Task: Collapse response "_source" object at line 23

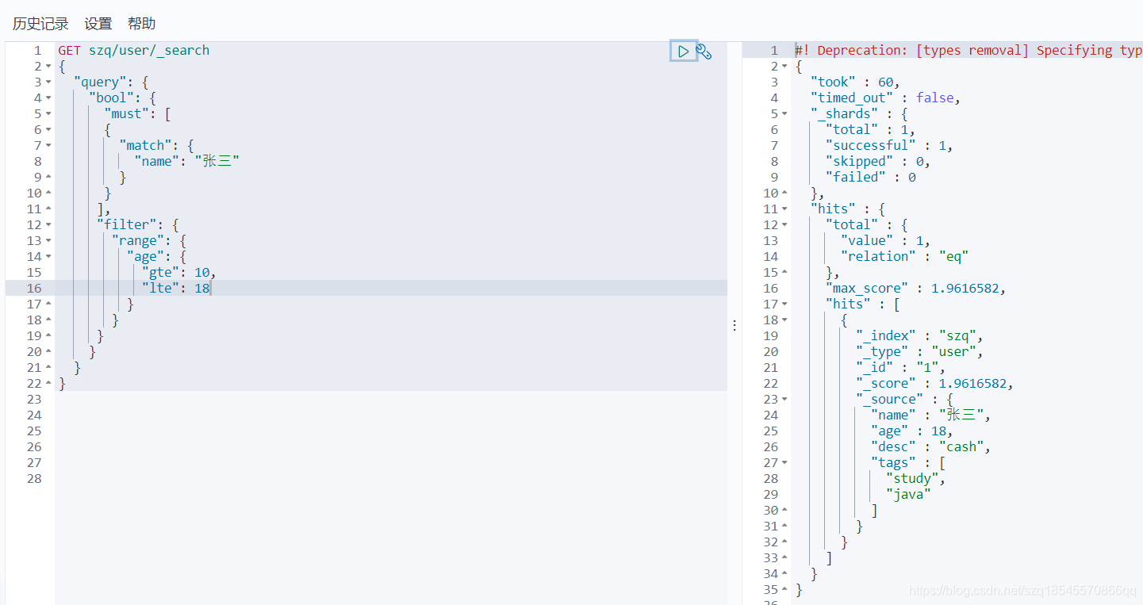Action: coord(785,400)
